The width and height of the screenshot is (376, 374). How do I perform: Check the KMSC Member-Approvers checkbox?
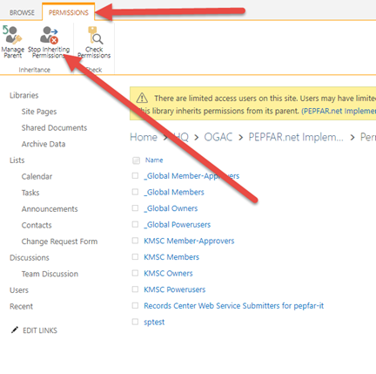135,241
